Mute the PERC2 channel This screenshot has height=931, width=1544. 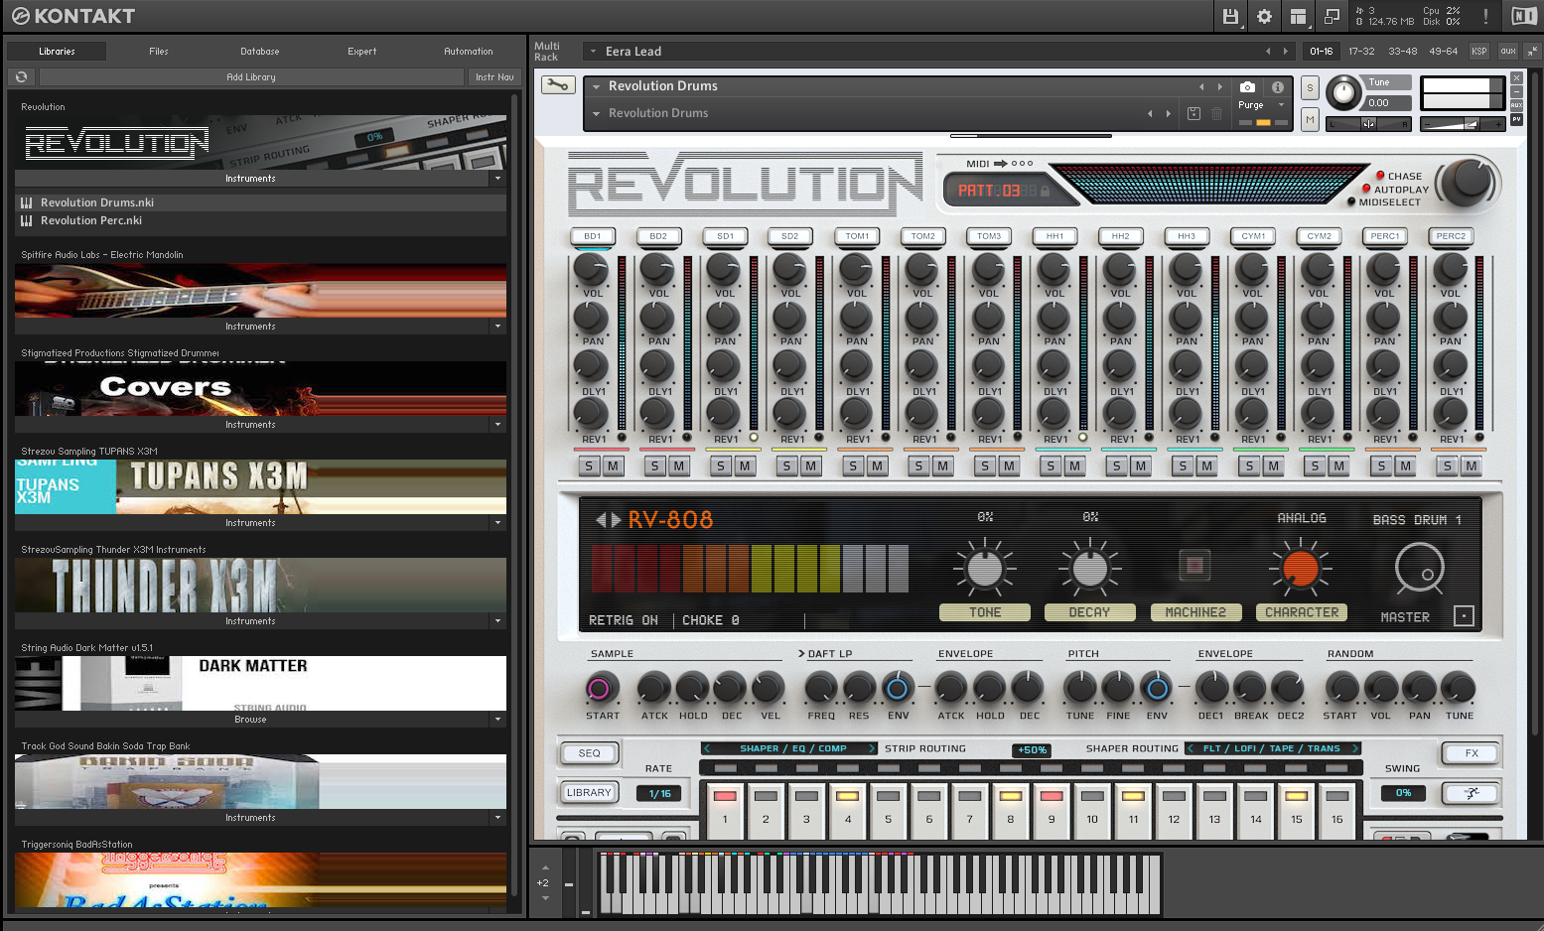[1472, 465]
